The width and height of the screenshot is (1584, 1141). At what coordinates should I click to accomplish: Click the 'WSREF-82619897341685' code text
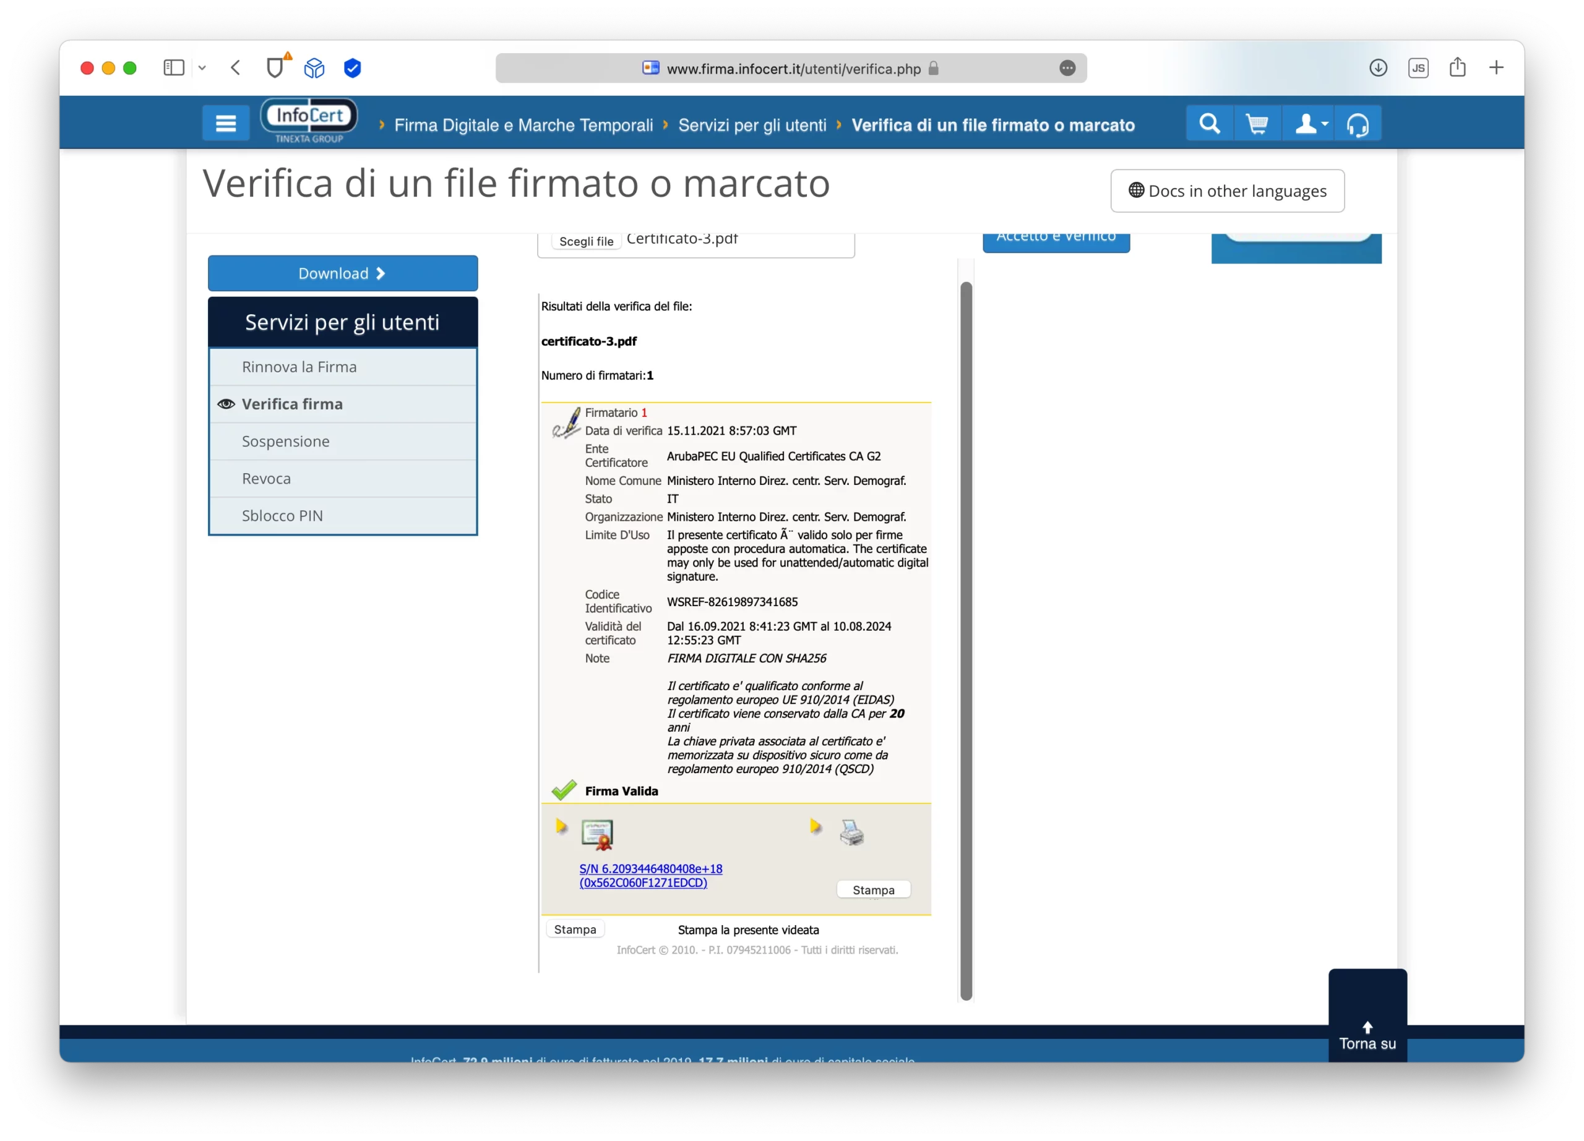point(732,602)
